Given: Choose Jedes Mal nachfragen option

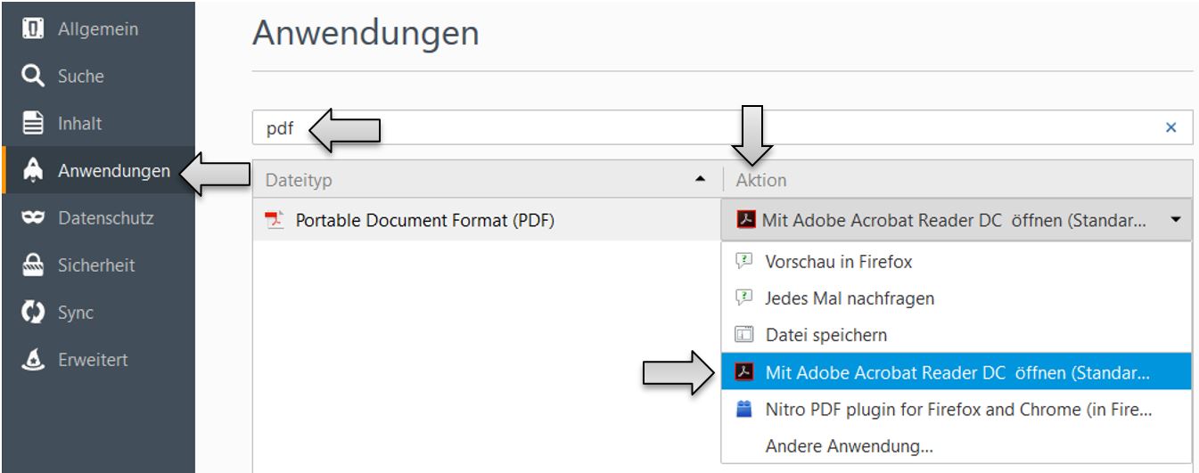Looking at the screenshot, I should point(849,298).
